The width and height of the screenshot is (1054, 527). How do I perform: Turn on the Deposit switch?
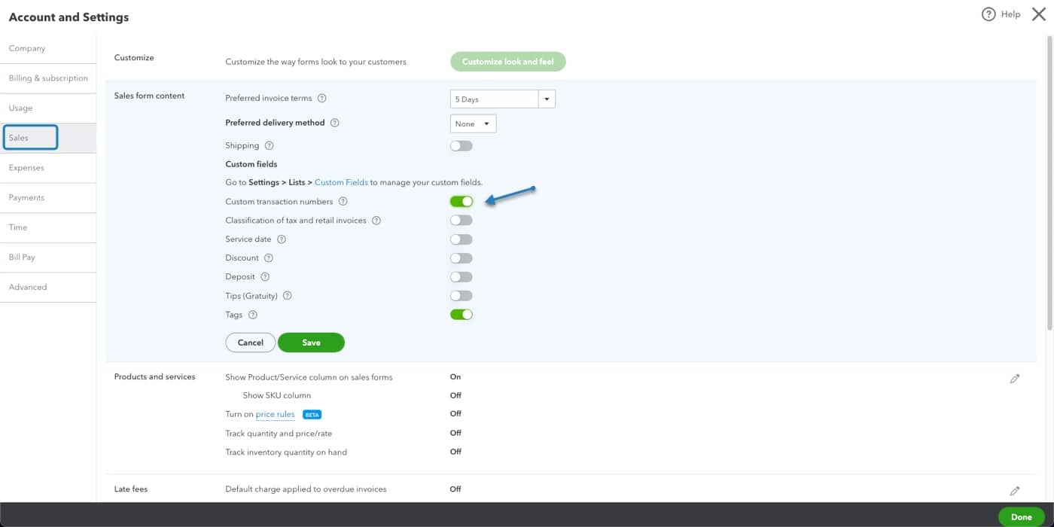point(462,277)
